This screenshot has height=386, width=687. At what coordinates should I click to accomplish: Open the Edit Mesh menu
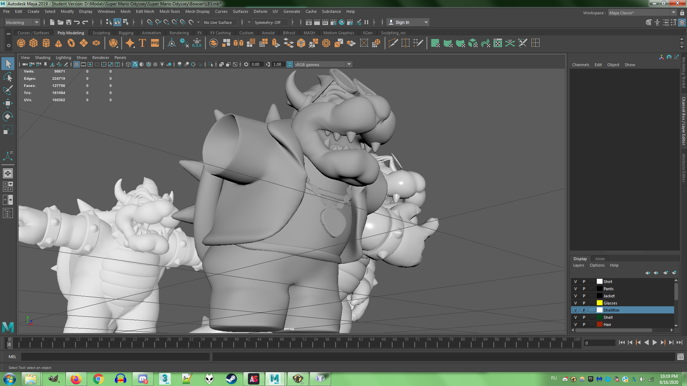coord(145,11)
